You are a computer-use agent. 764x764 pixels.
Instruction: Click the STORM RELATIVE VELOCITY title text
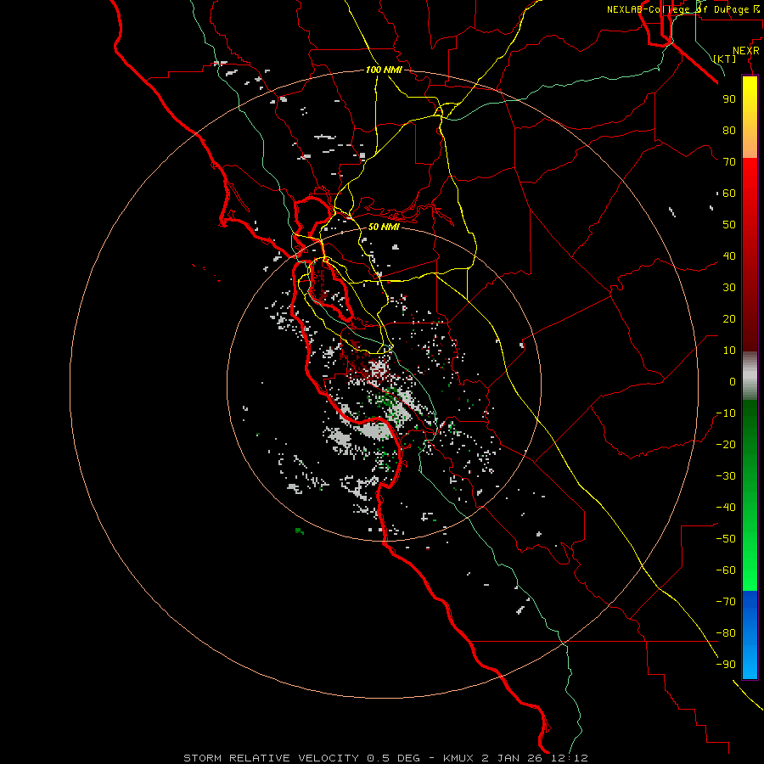click(271, 758)
